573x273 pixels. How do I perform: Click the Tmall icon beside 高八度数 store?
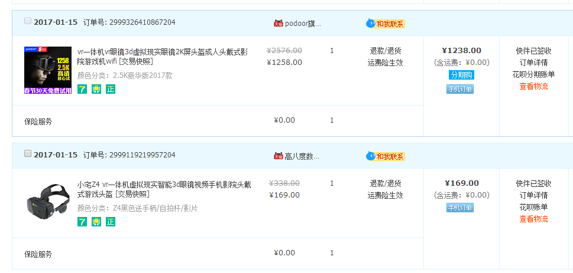point(279,156)
